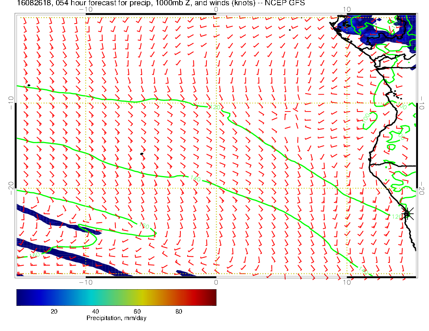This screenshot has height=331, width=429.
Task: Click the colorbar tick label 80
Action: 178,311
